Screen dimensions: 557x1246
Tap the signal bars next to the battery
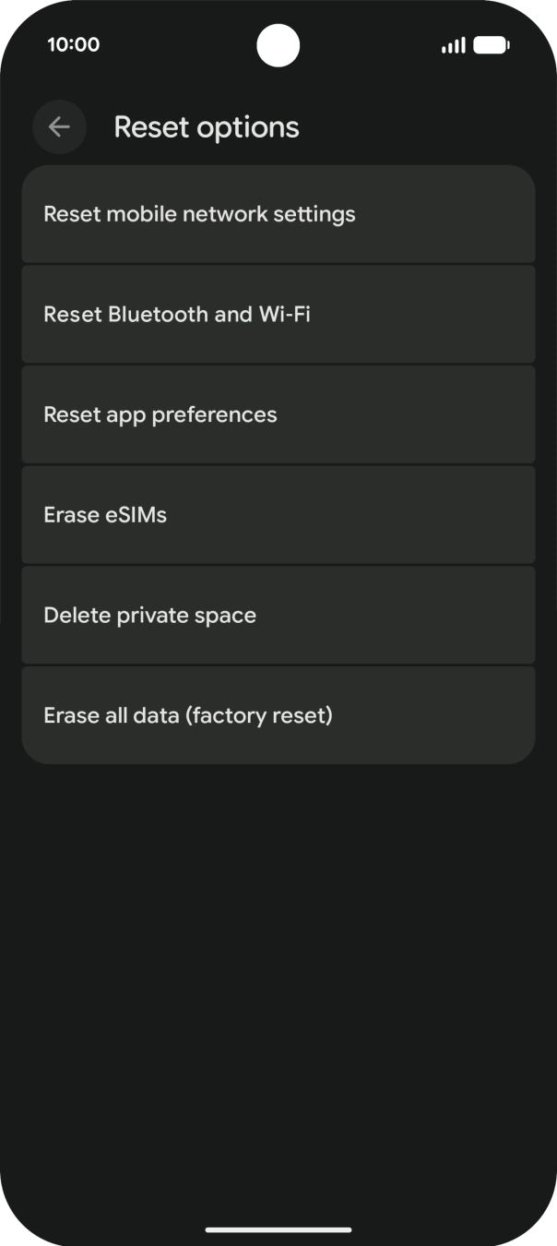pyautogui.click(x=451, y=43)
